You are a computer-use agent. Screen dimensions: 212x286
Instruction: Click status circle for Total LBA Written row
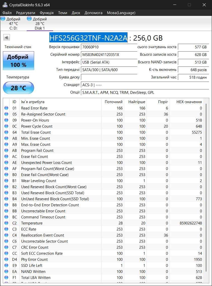6,277
